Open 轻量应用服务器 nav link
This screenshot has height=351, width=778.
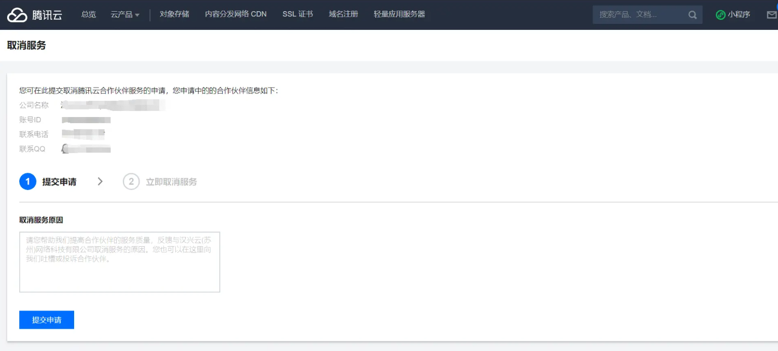[399, 14]
